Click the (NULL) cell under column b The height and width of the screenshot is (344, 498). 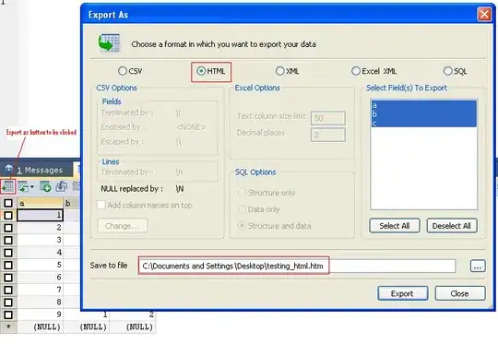pos(87,327)
